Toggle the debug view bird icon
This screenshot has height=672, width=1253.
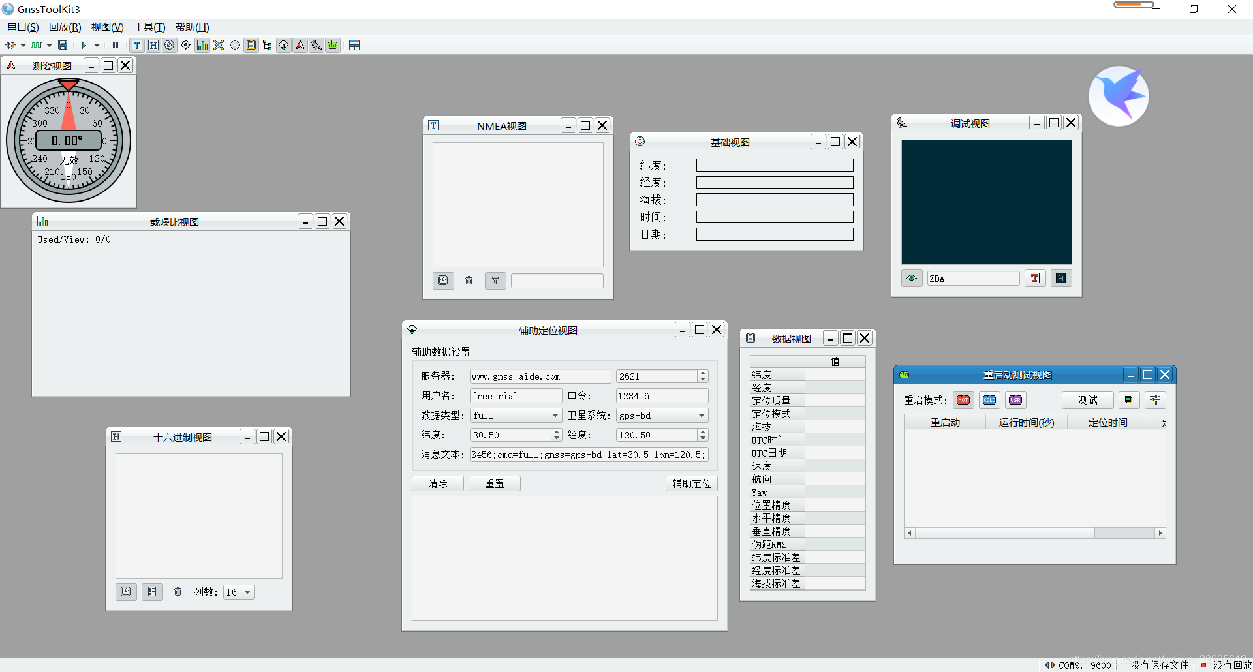coord(317,45)
